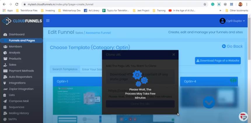Expand the Cyril Gupta user dropdown
The image size is (251, 123).
[232, 21]
